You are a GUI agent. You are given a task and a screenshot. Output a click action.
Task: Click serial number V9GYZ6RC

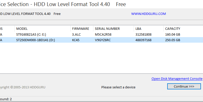(103, 40)
